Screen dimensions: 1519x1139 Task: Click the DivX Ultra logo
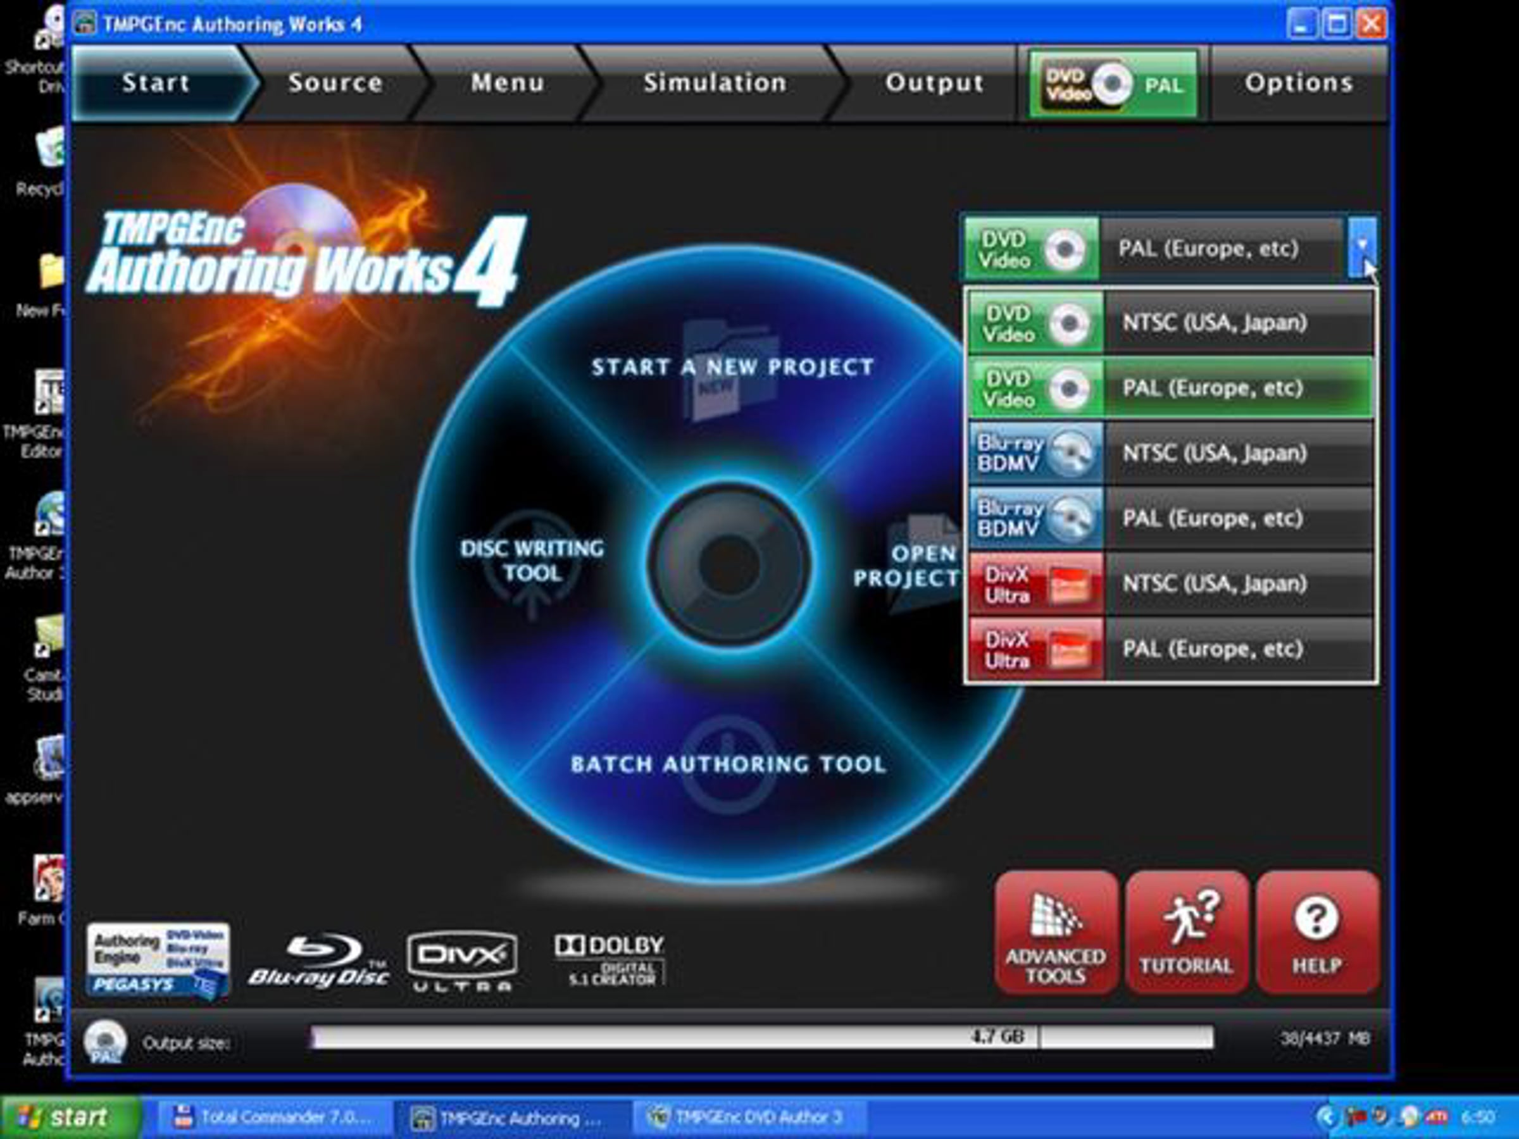461,961
